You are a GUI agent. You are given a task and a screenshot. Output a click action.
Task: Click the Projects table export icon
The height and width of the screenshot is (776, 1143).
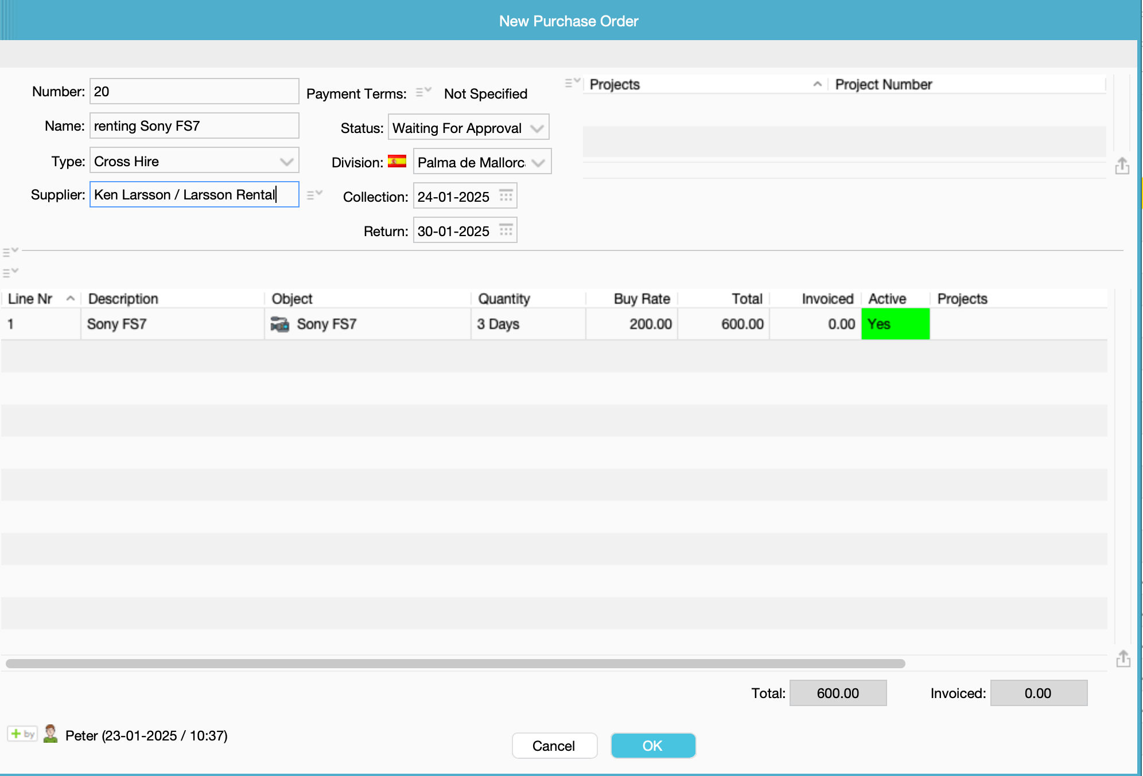pos(1122,166)
